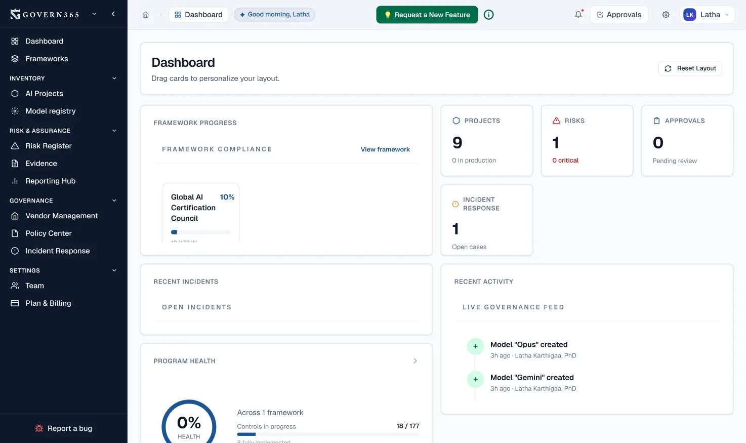Collapse the Inventory section

click(114, 78)
